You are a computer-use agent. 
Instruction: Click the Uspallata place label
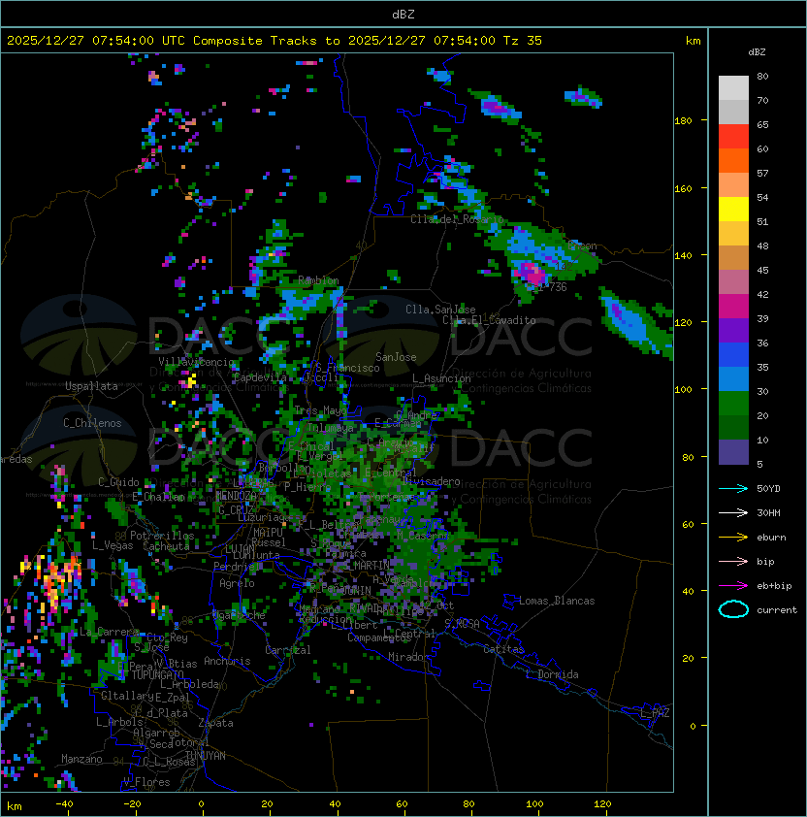click(x=91, y=386)
